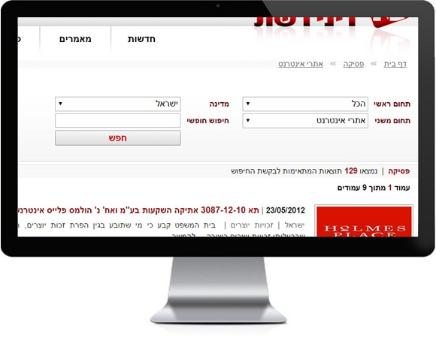Open the חדשות navigation tab
Viewport: 436px width, 338px height.
coord(141,39)
